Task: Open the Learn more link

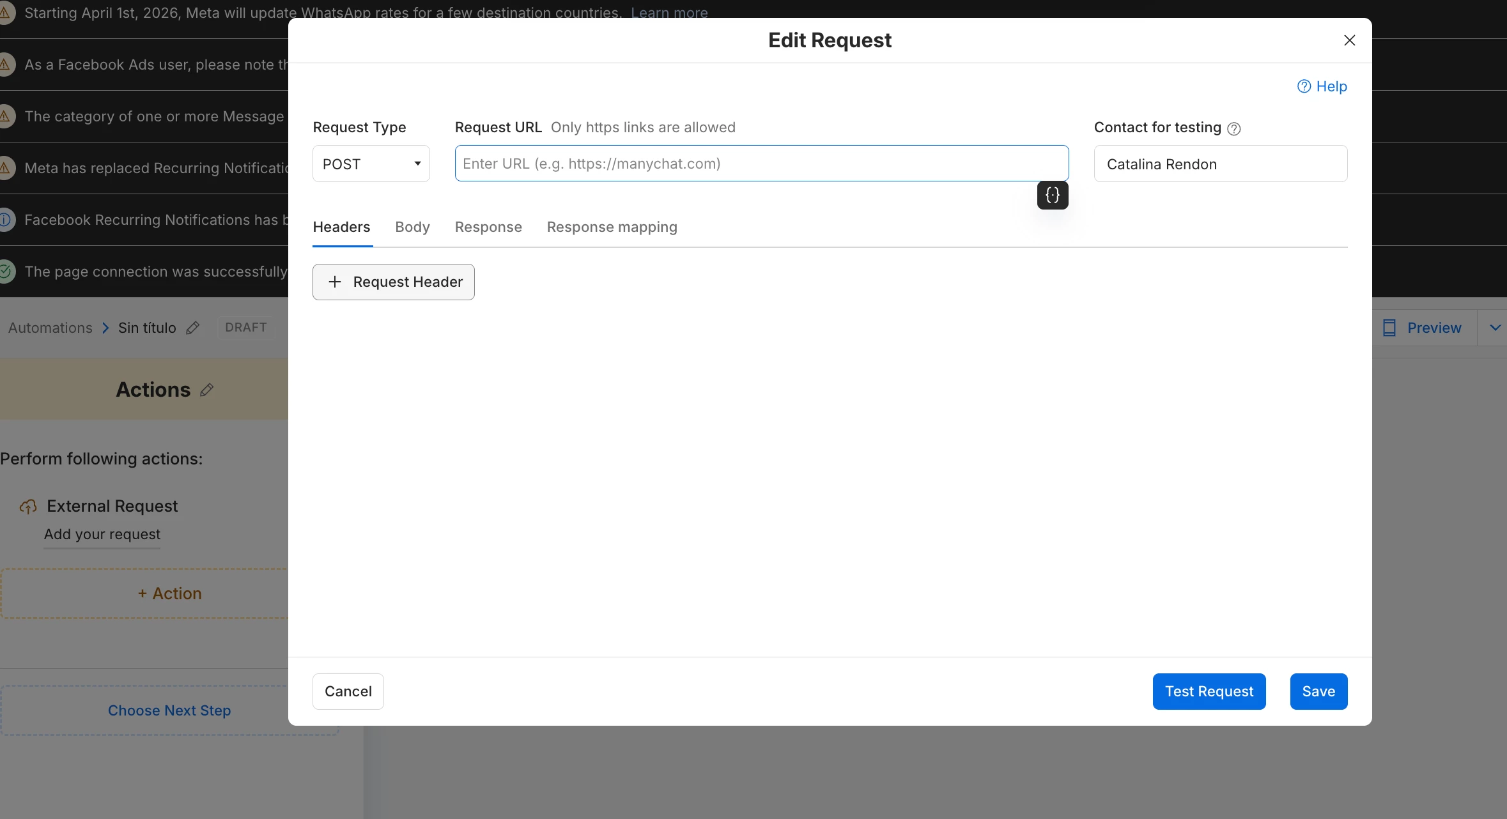Action: tap(669, 12)
